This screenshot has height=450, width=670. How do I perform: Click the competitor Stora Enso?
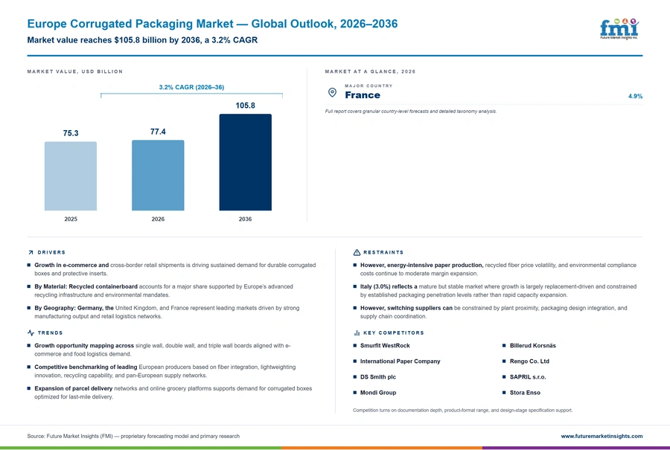click(x=525, y=393)
